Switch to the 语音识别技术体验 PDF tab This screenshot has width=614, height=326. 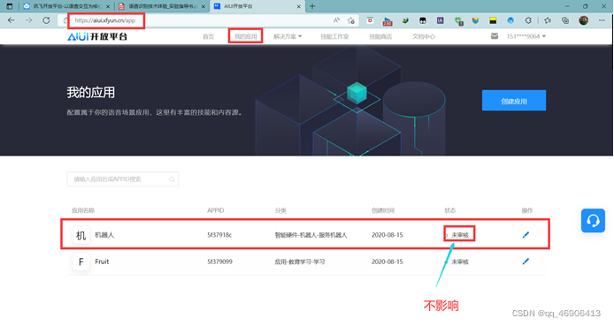tap(162, 6)
